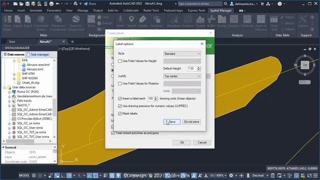Collapse the KML folder in tree
Viewport: 320px width, 180px height.
(x=14, y=60)
